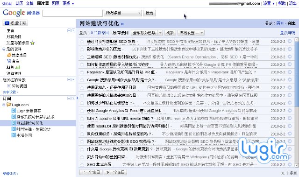Open original link arrow for 如何减少垃圾留言 row
Viewport: 299px width, 177px height.
click(x=290, y=103)
